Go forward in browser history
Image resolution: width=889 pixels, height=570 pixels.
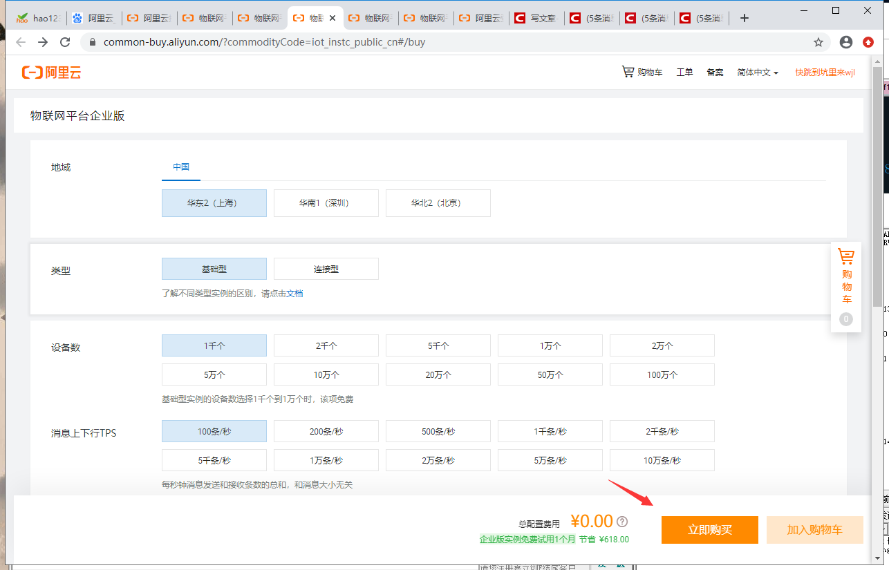43,42
